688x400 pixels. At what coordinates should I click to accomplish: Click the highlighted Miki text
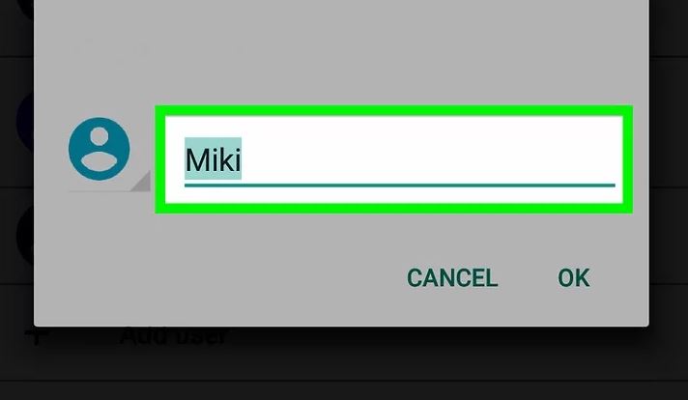[x=213, y=158]
